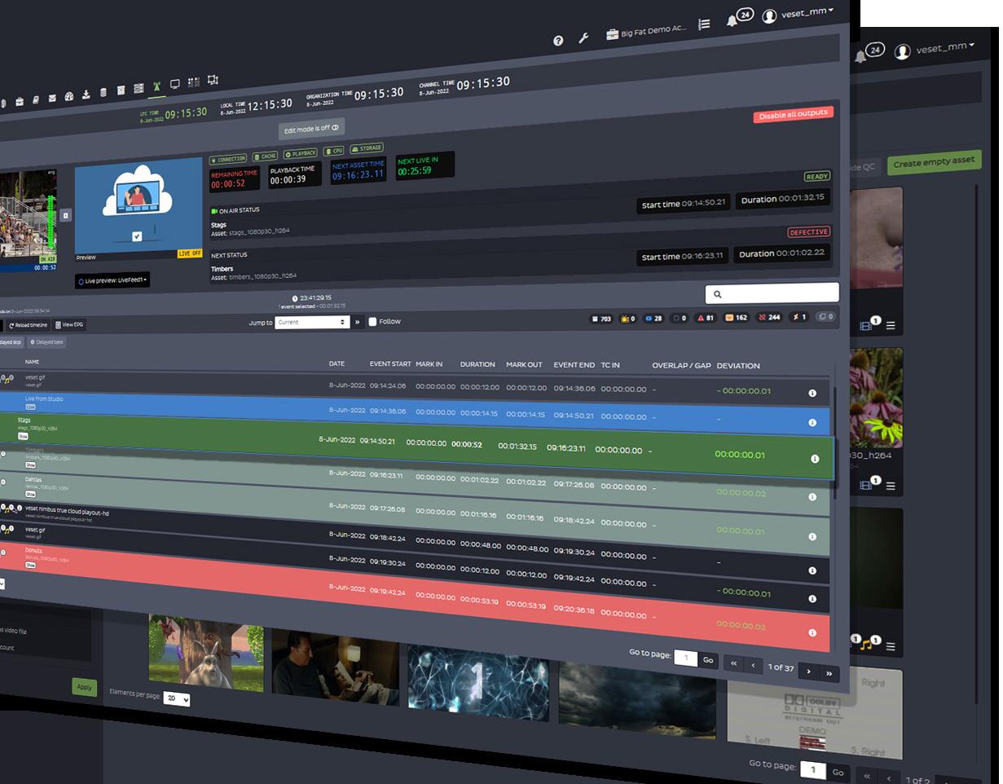Open the notifications bell in the back window

point(860,55)
